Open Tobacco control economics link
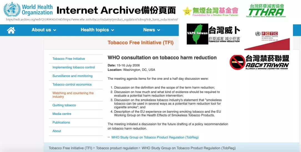301x152 pixels. point(72,84)
